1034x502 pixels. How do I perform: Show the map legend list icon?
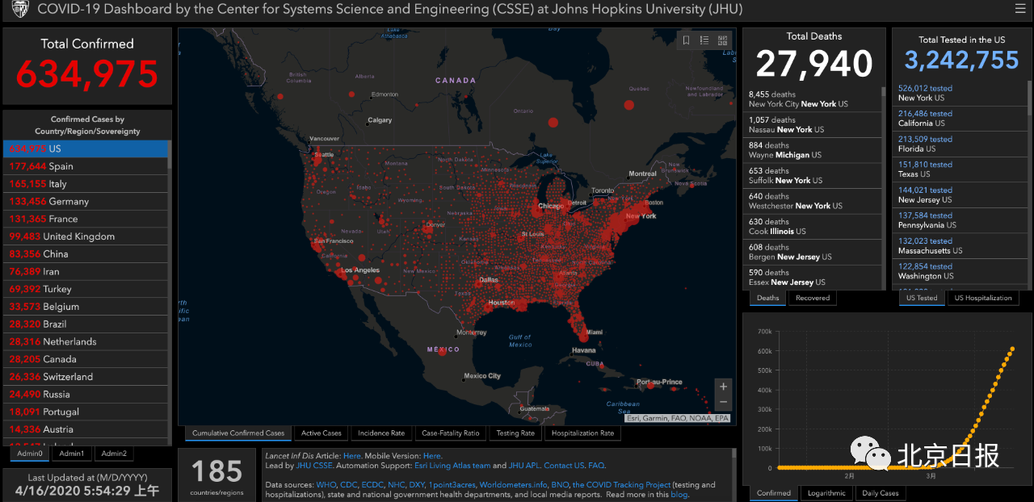[704, 40]
